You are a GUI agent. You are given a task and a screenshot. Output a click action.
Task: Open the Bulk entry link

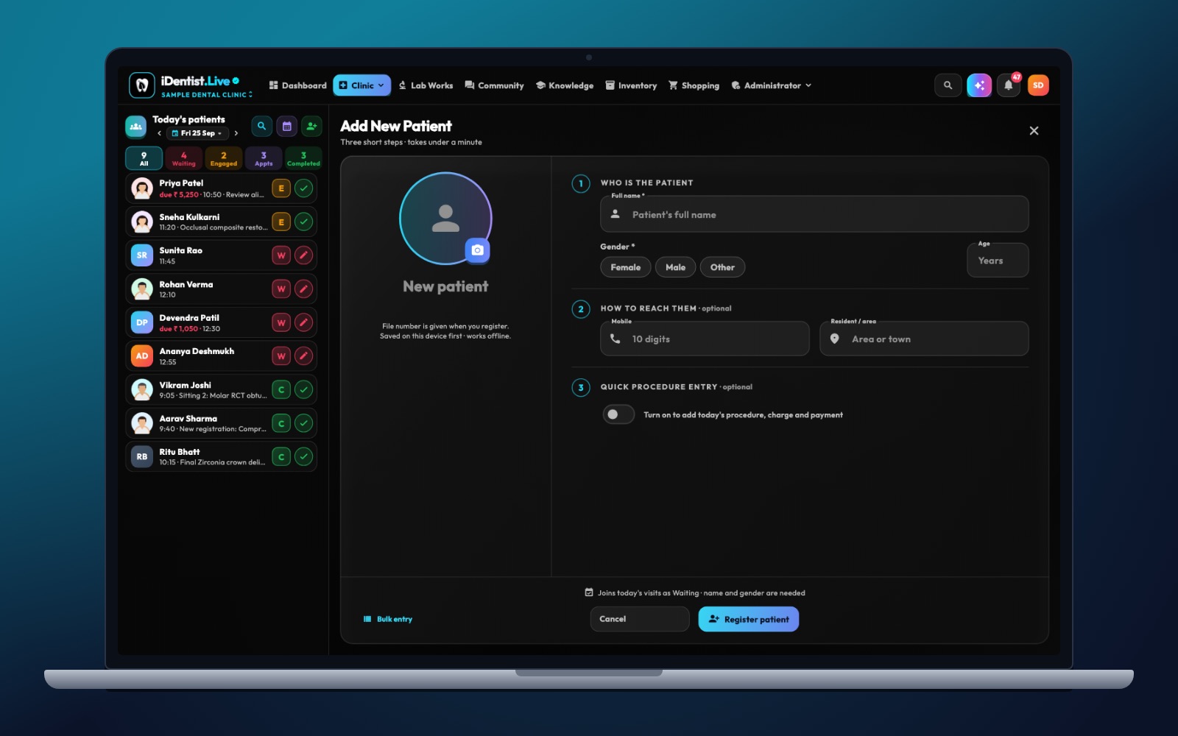click(x=388, y=619)
